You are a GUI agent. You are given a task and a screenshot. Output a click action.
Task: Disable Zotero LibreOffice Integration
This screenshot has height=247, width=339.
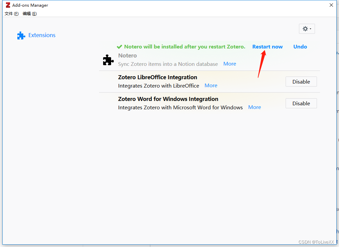(x=301, y=82)
